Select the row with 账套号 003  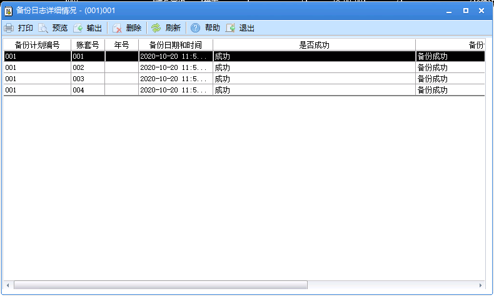click(88, 79)
